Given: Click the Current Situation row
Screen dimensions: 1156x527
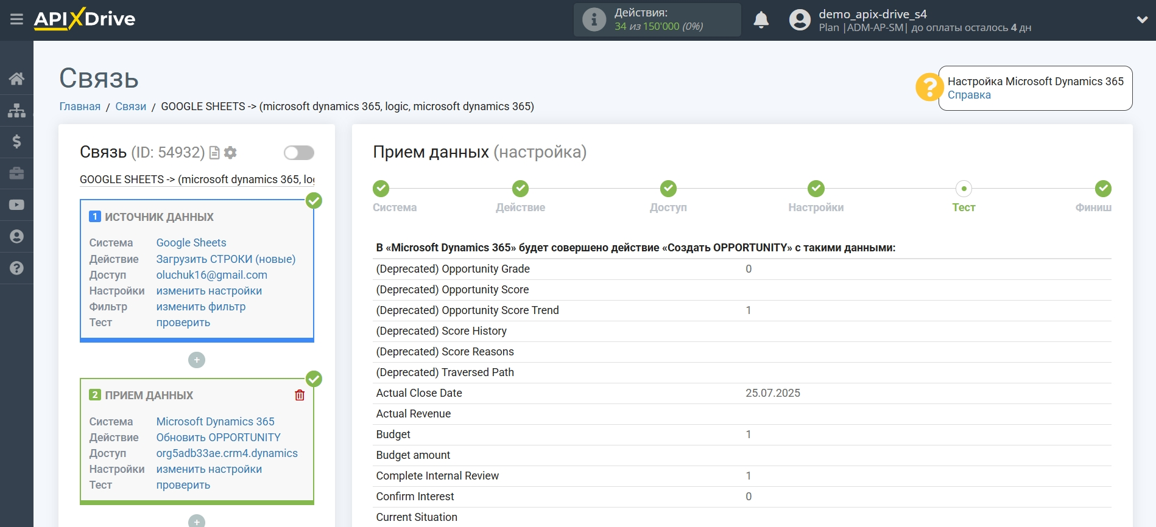Looking at the screenshot, I should point(742,517).
